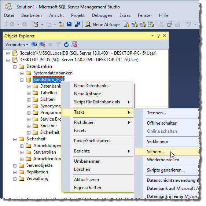This screenshot has width=206, height=206.
Task: Open Eigenschaften from context menu
Action: [98, 188]
